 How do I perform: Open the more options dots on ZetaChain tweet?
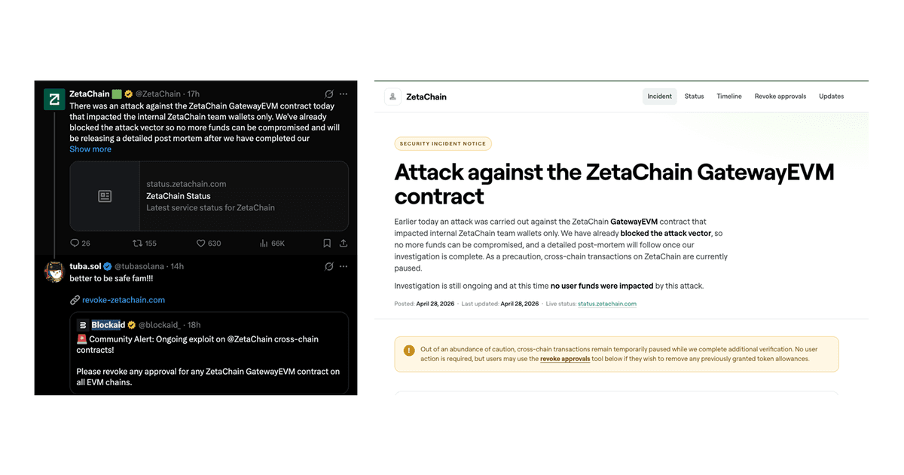click(x=344, y=93)
